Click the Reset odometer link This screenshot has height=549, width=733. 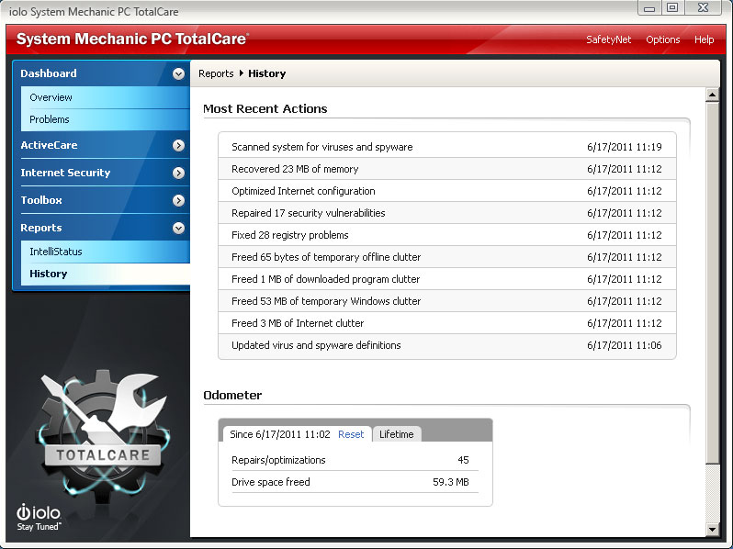pos(351,434)
